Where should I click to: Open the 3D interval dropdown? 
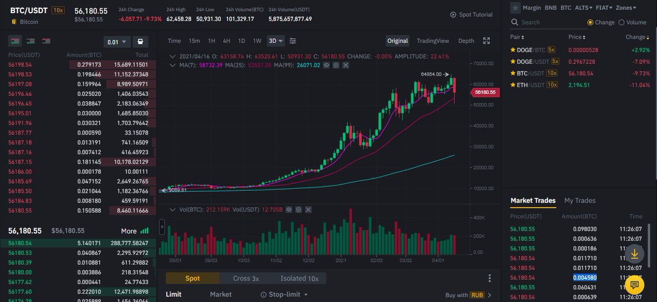click(276, 41)
